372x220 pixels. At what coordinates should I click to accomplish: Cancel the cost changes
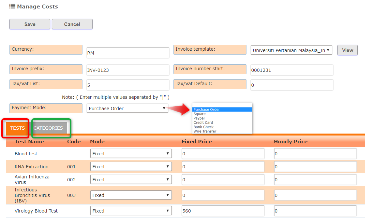click(x=72, y=24)
